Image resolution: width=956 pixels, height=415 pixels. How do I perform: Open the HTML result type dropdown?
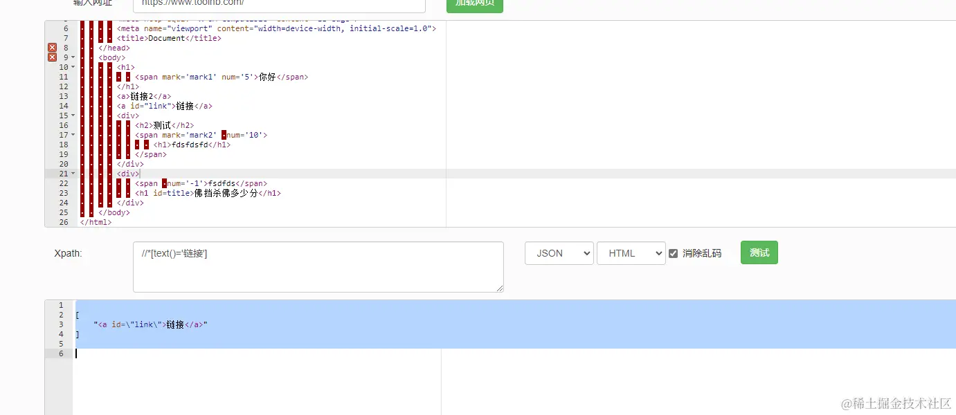point(631,253)
